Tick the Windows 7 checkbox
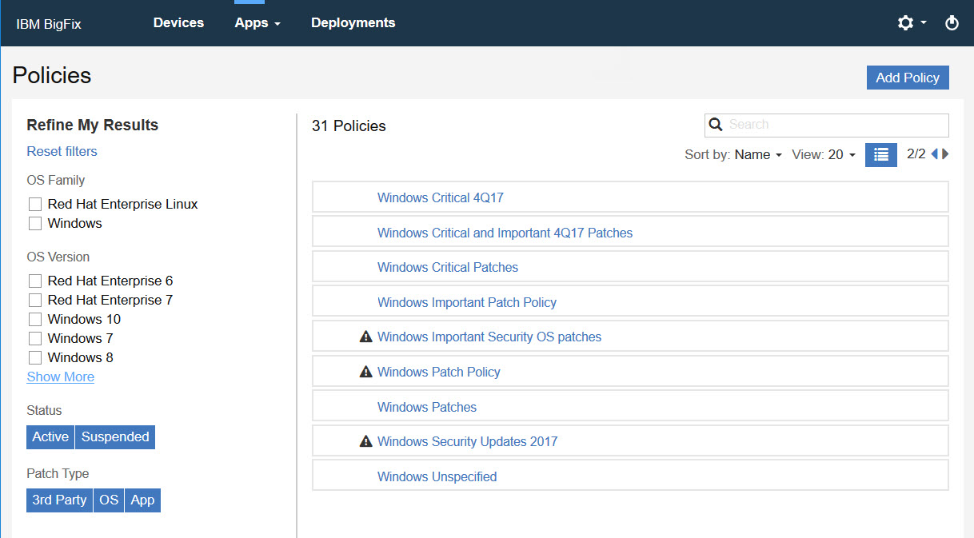Screen dimensions: 974x538 point(35,339)
